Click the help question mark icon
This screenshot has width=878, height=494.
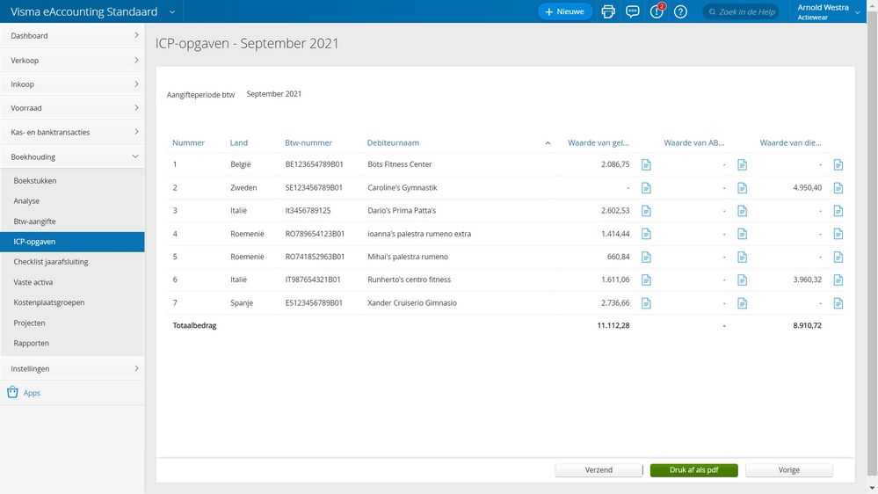tap(680, 11)
